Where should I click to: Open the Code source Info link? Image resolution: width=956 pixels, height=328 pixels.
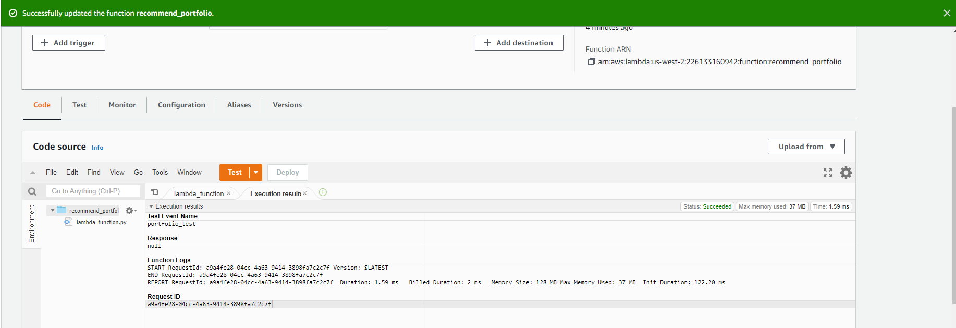(x=97, y=148)
